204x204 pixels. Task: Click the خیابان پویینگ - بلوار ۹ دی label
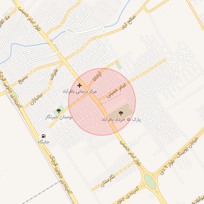click(179, 156)
